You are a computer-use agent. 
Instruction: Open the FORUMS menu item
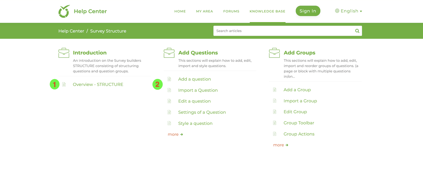point(231,11)
